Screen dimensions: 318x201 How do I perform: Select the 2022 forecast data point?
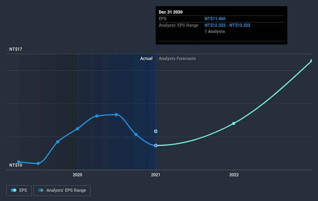234,123
